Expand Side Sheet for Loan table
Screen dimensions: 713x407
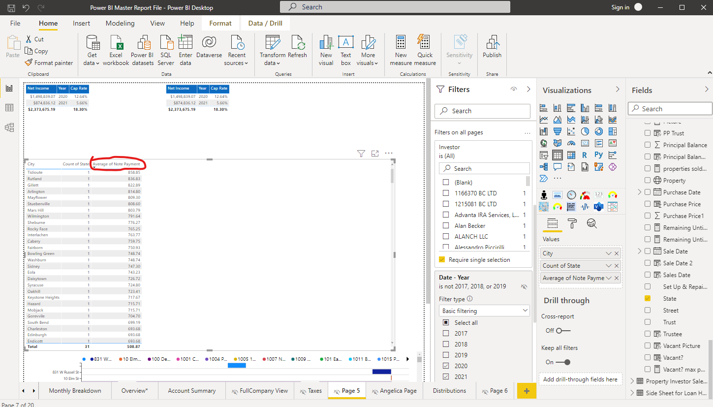tap(633, 393)
